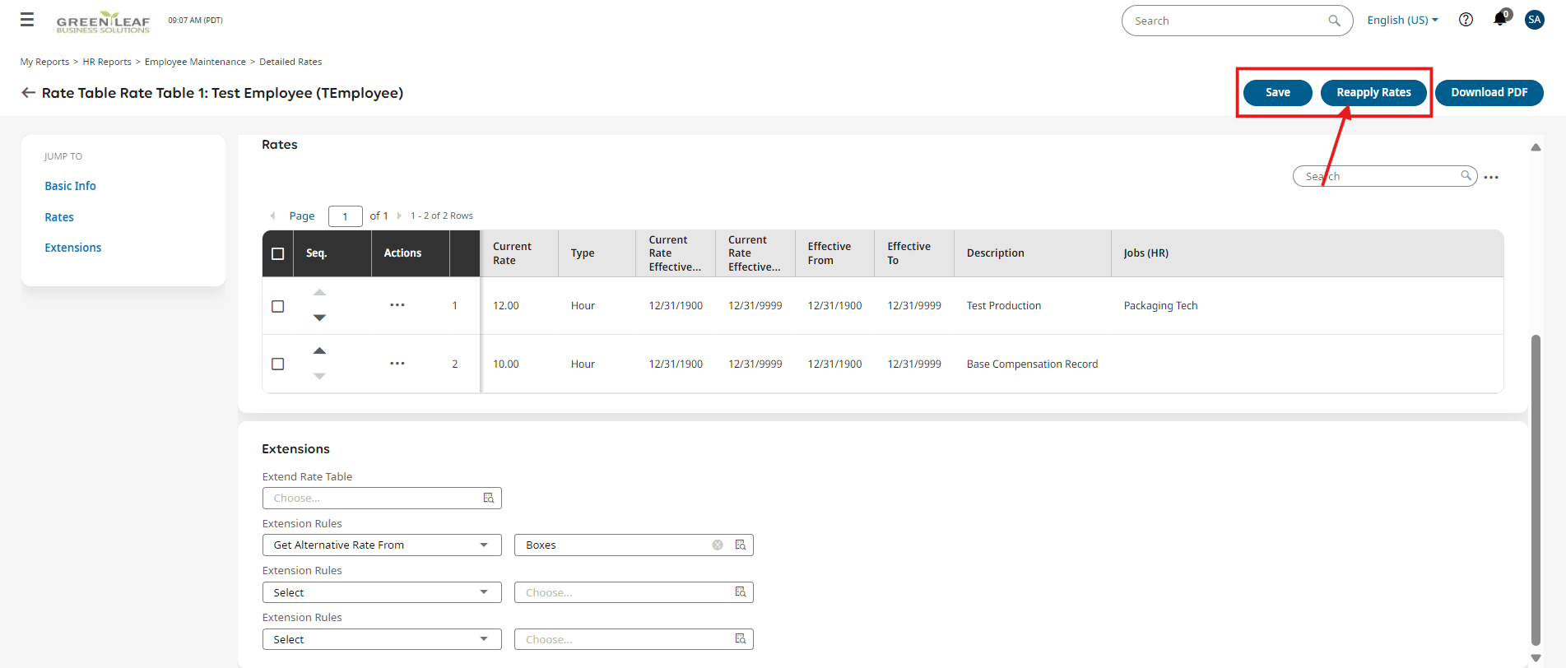This screenshot has height=668, width=1566.
Task: Open the Get Alternative Rate From dropdown
Action: pos(382,545)
